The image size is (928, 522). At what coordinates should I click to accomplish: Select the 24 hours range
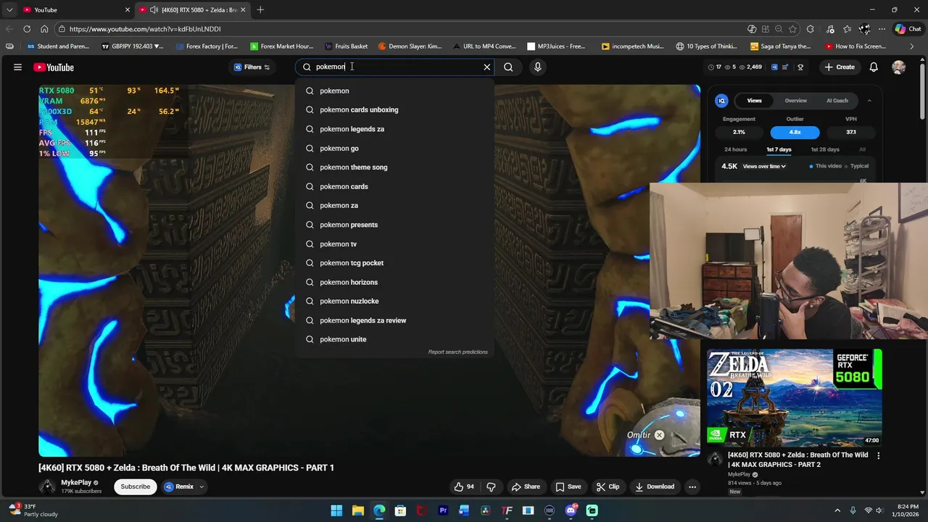(735, 149)
